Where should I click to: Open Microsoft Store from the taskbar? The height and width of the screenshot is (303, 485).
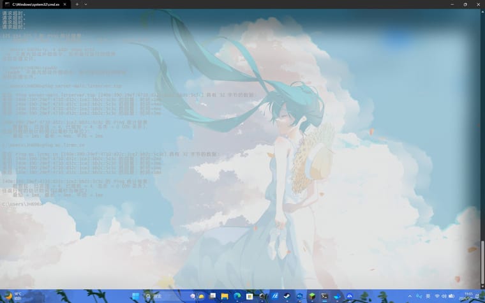(x=250, y=296)
